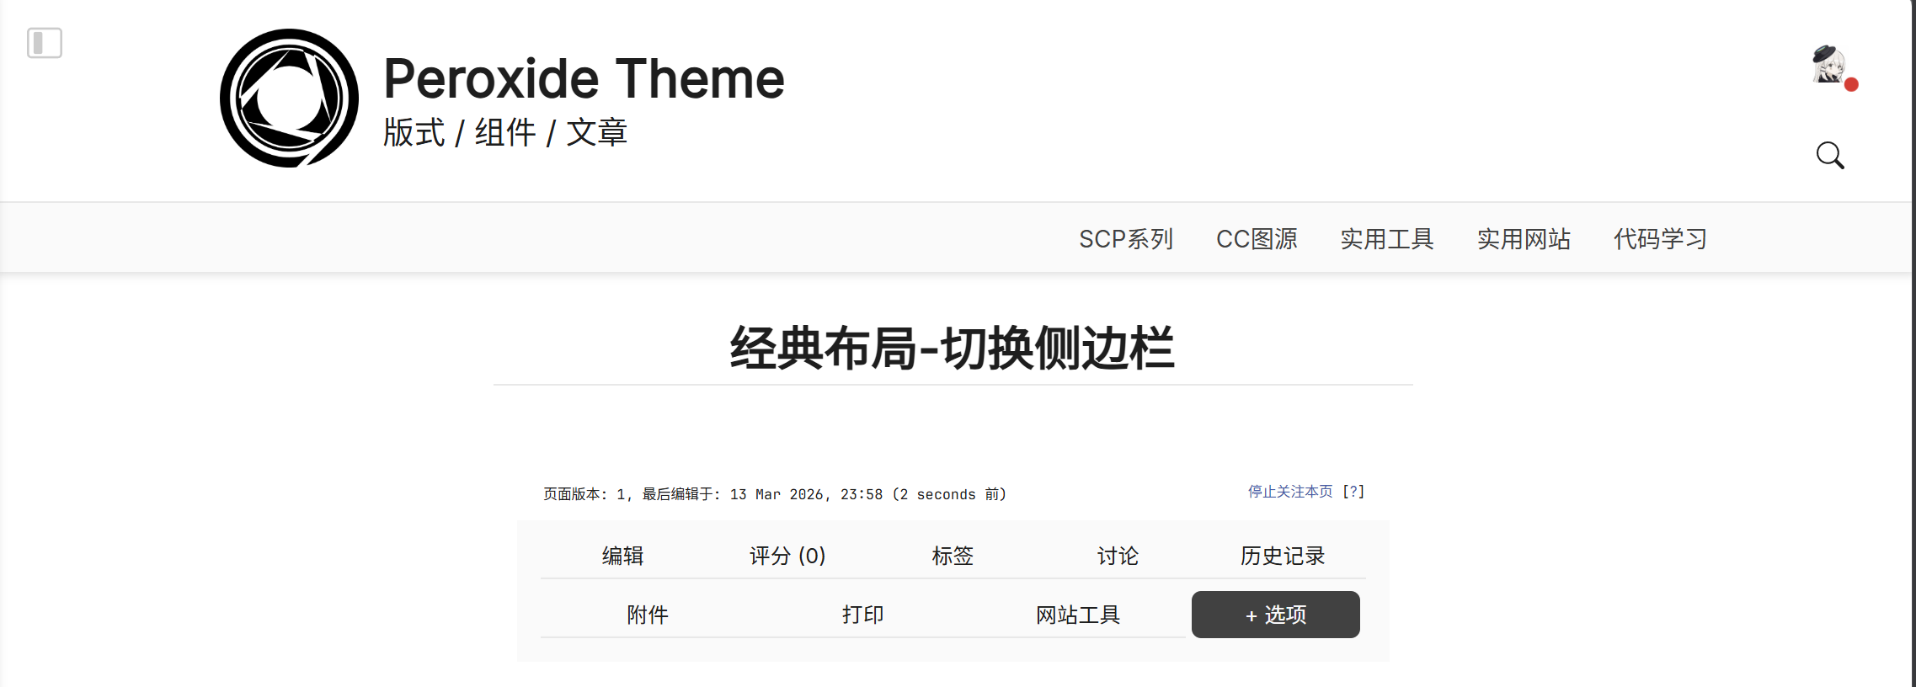Click the [?] help link
The width and height of the screenshot is (1916, 687).
[1353, 492]
